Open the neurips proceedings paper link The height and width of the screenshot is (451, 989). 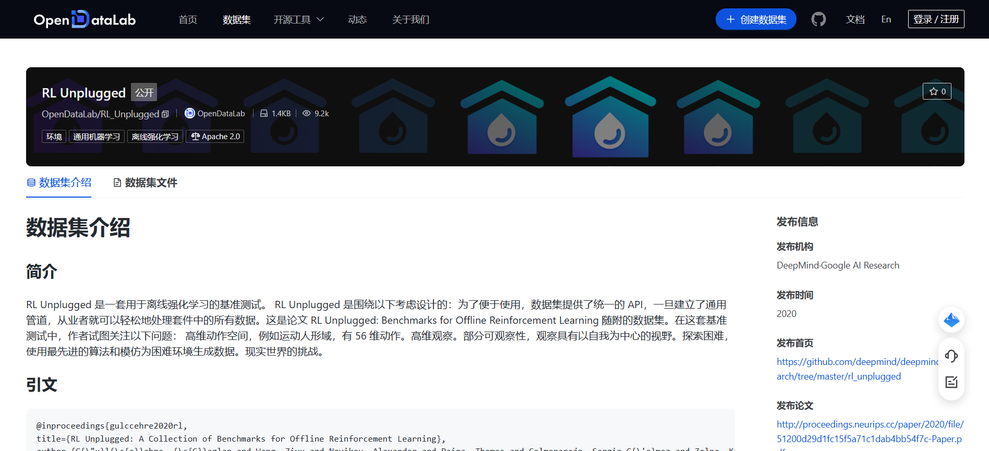pyautogui.click(x=870, y=432)
